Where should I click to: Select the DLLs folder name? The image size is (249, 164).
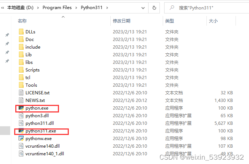point(30,32)
